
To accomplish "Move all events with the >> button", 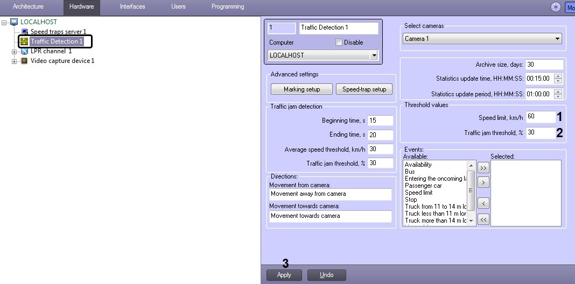I will pyautogui.click(x=483, y=168).
